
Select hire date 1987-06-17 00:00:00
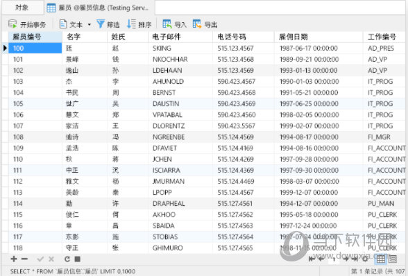(x=318, y=48)
